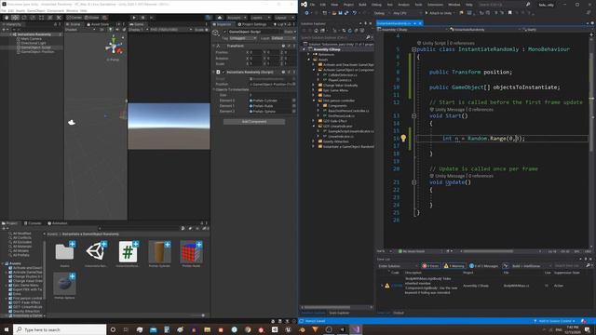This screenshot has height=335, width=596.
Task: Toggle Pivot/Center handle mode button
Action: [74, 18]
